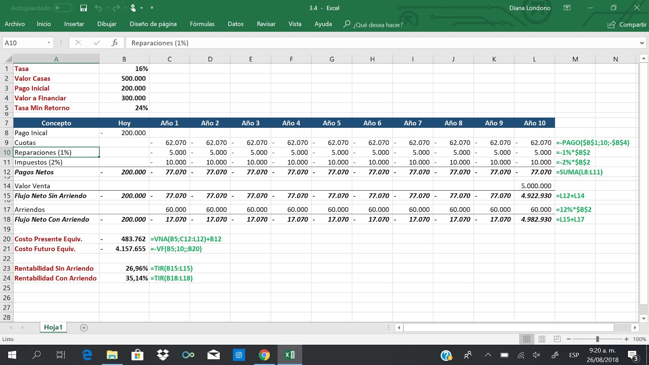This screenshot has width=649, height=365.
Task: Unmute the speaker in system tray
Action: 536,355
